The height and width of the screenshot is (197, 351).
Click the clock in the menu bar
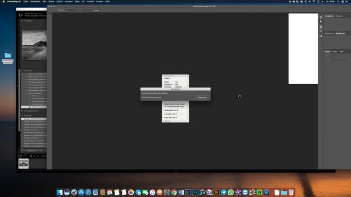(x=330, y=2)
